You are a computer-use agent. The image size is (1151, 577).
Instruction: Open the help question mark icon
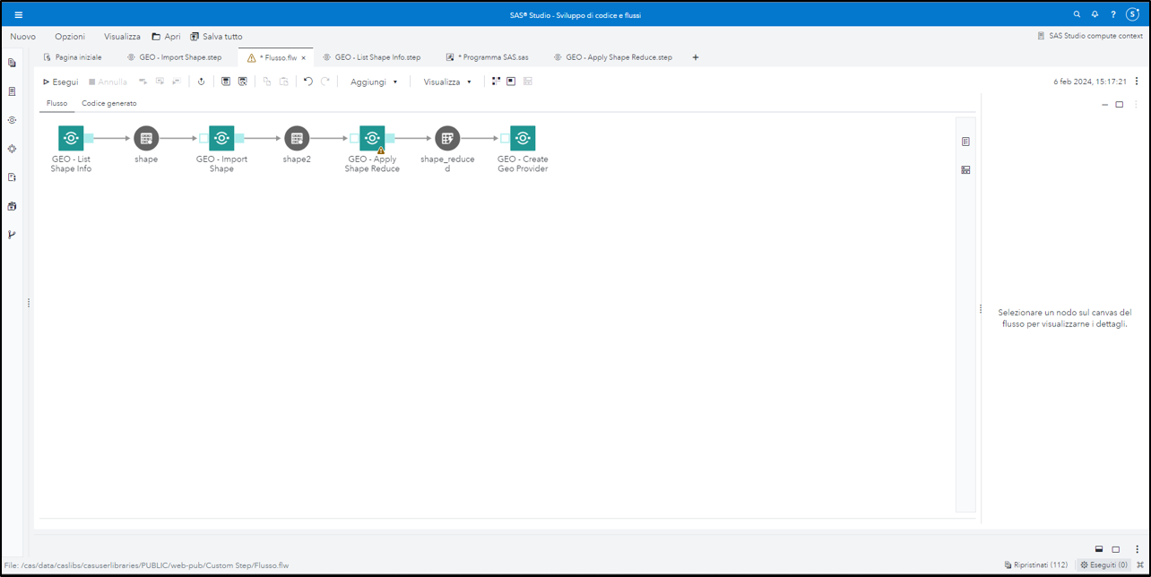tap(1113, 14)
